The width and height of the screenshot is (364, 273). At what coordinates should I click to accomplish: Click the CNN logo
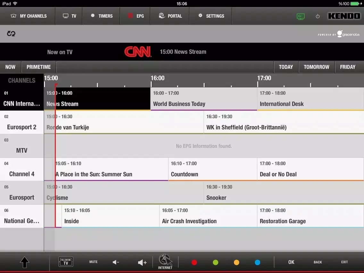(x=138, y=52)
